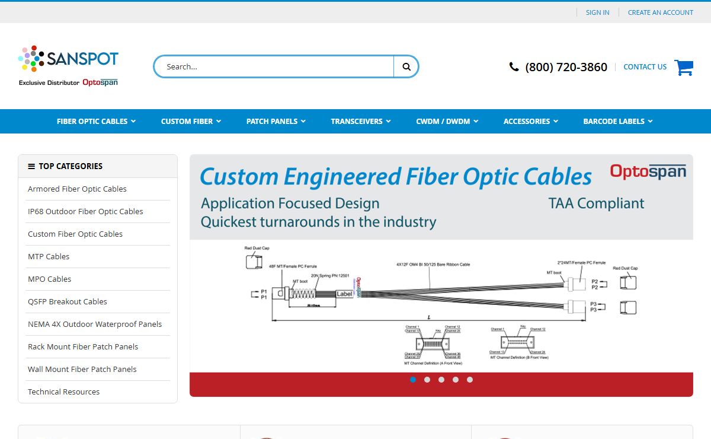Image resolution: width=711 pixels, height=439 pixels.
Task: Open Wall Mount Fiber Patch Panels
Action: coord(82,369)
